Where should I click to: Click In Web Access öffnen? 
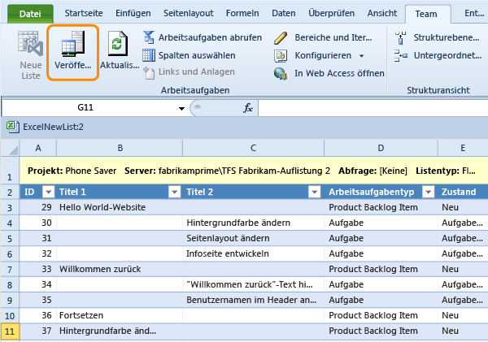point(281,73)
